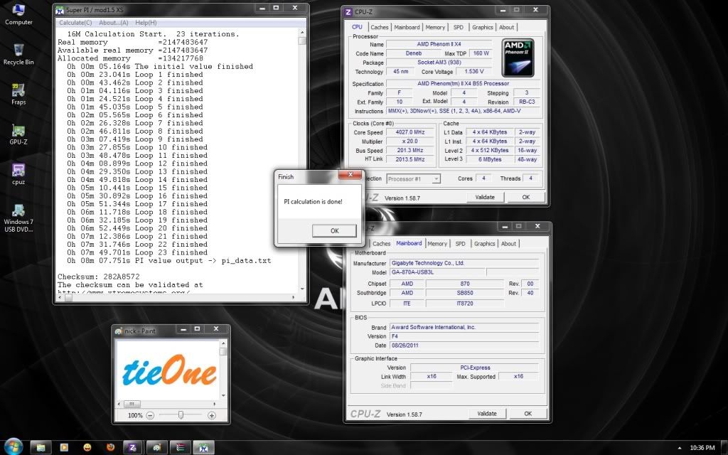The image size is (728, 455).
Task: Switch to Memory tab in lower CPU-Z
Action: point(437,244)
